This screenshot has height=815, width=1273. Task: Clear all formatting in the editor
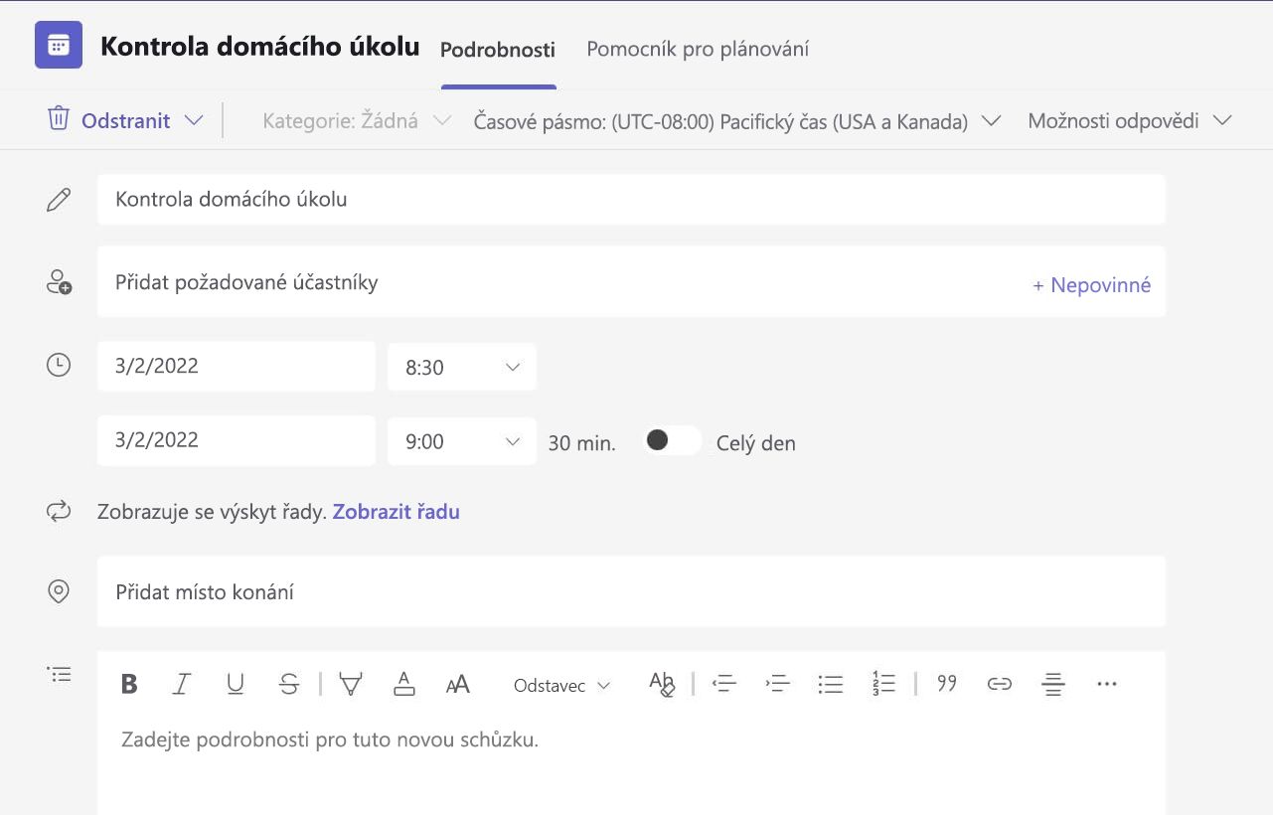(x=662, y=684)
